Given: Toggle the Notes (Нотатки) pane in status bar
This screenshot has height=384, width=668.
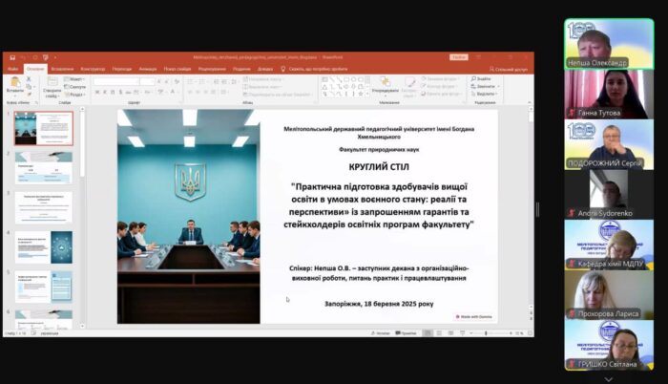Looking at the screenshot, I should [x=380, y=332].
